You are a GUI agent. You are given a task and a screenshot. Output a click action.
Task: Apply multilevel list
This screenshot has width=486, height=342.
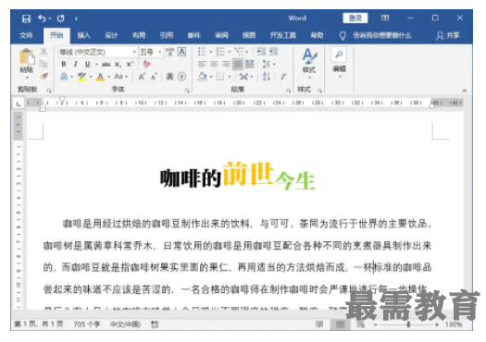[239, 52]
